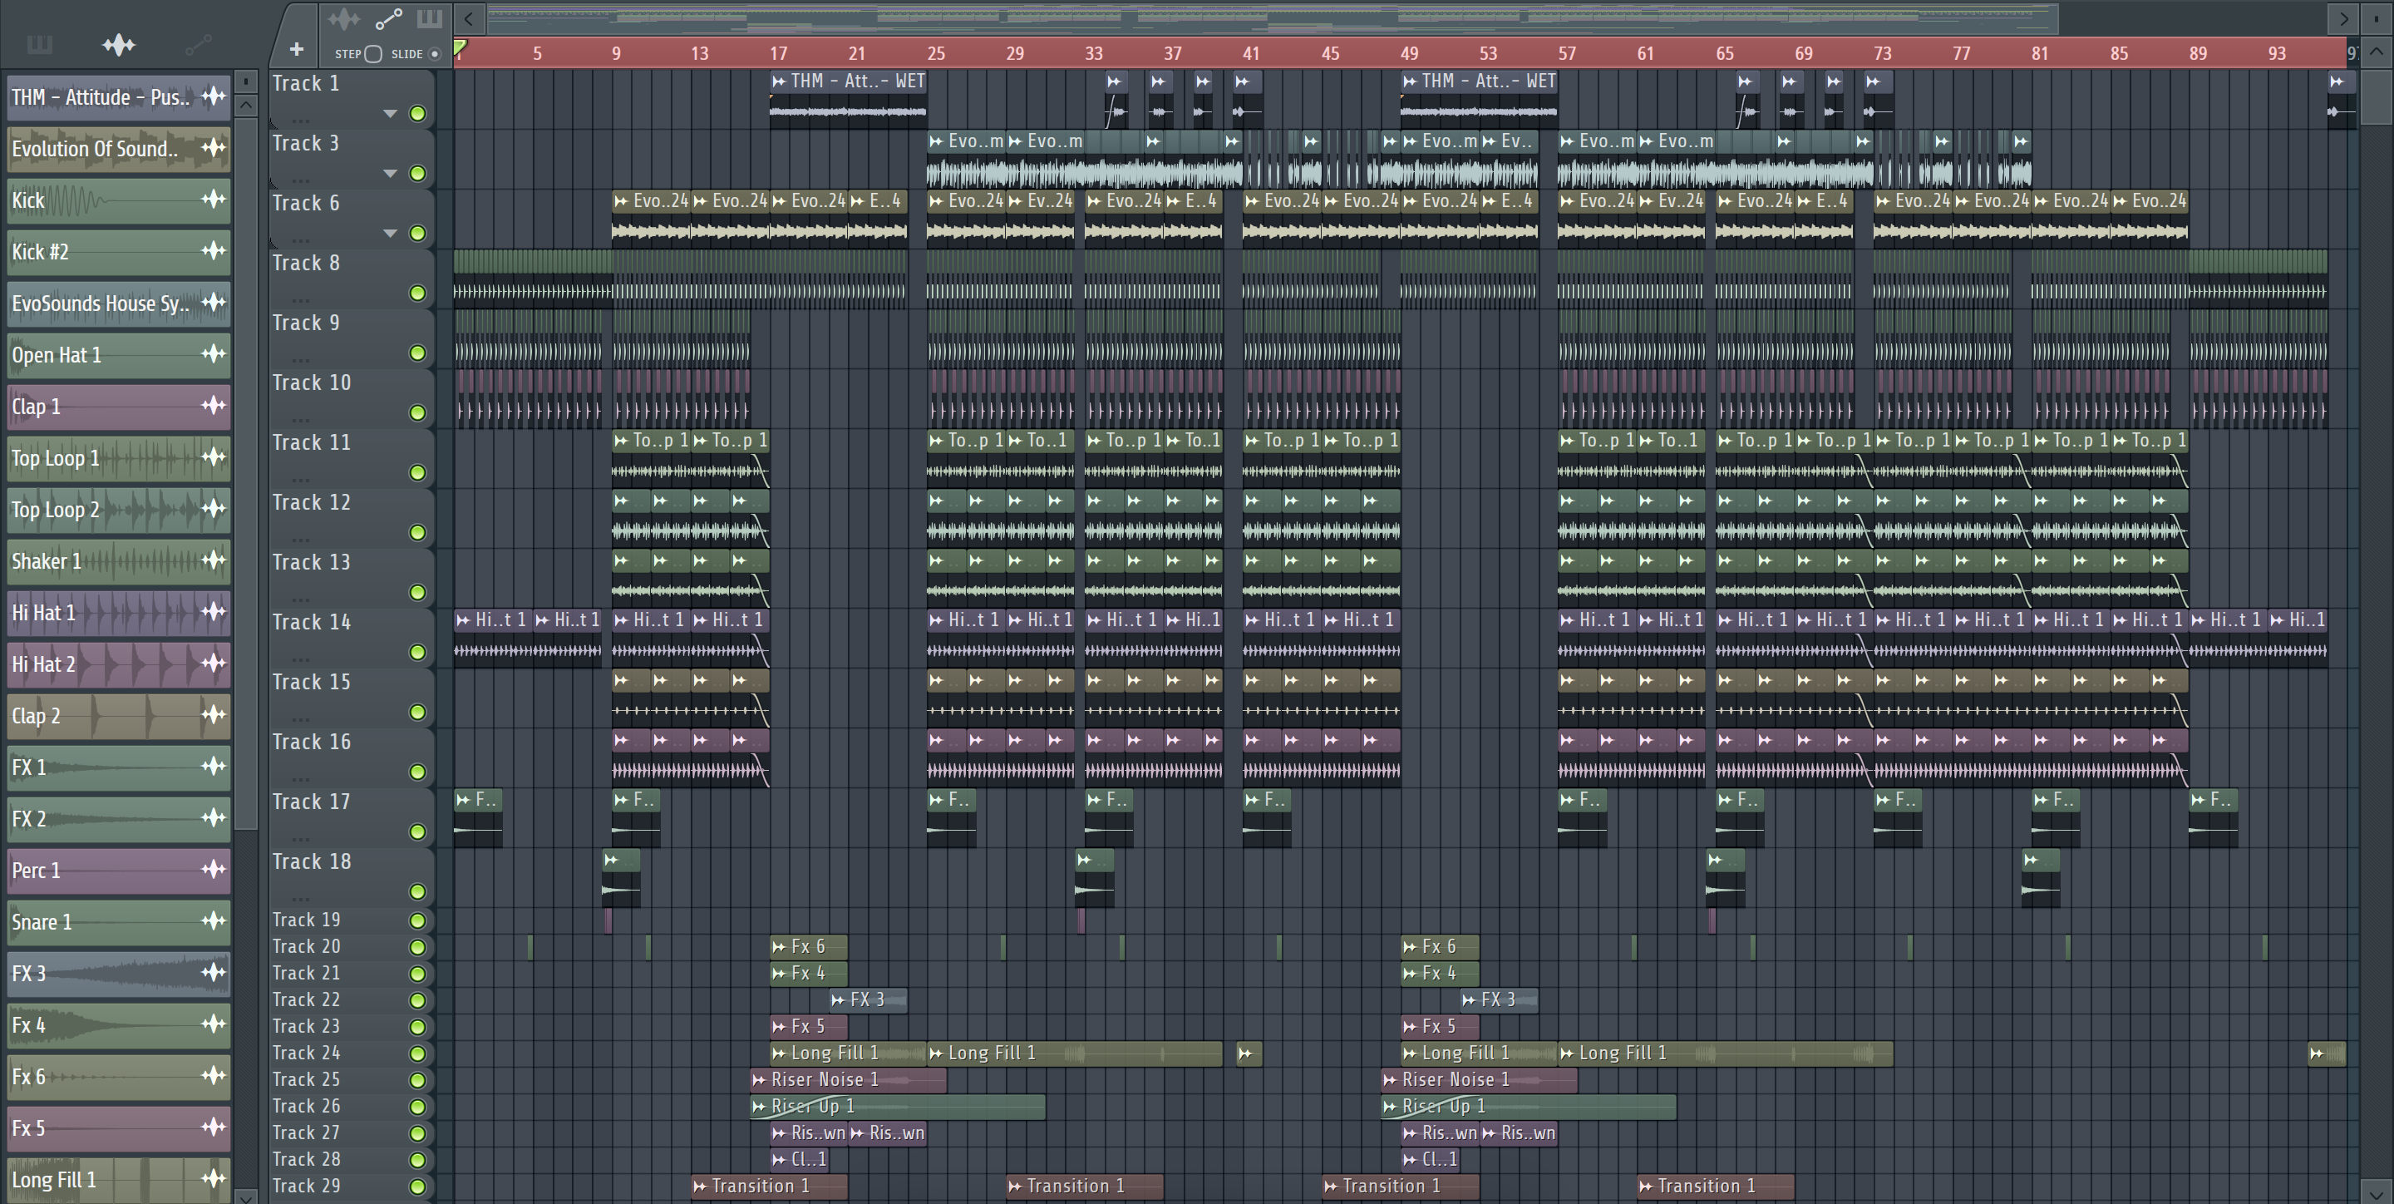Click waveform icon on Fx 5 picker item

click(214, 1127)
